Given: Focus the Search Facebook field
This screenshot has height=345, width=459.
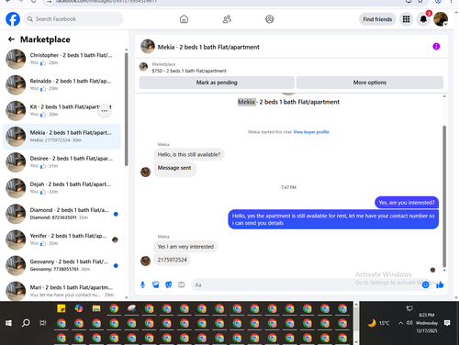Looking at the screenshot, I should click(73, 19).
